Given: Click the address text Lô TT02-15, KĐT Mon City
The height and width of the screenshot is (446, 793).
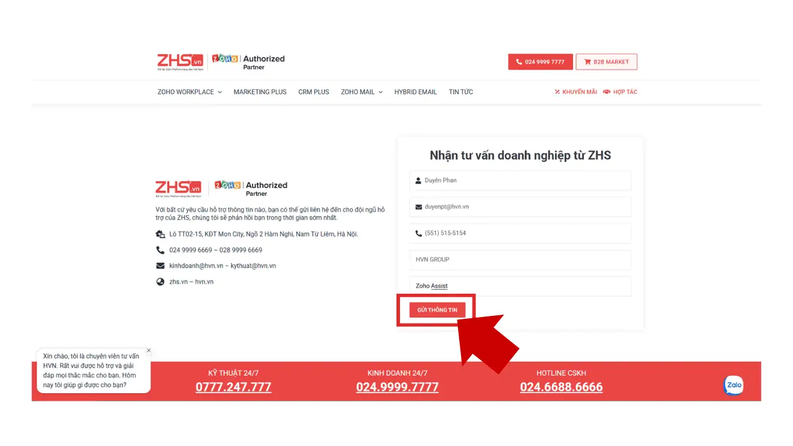Looking at the screenshot, I should point(264,234).
